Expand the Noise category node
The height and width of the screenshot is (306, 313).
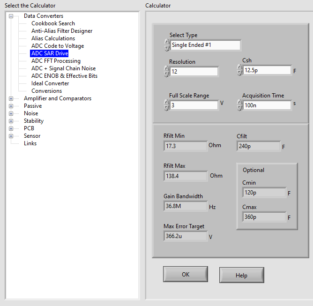11,113
